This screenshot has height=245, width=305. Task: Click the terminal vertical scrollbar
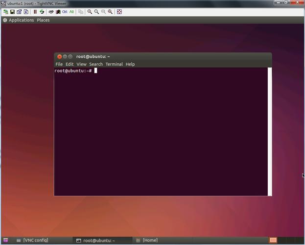(270, 132)
